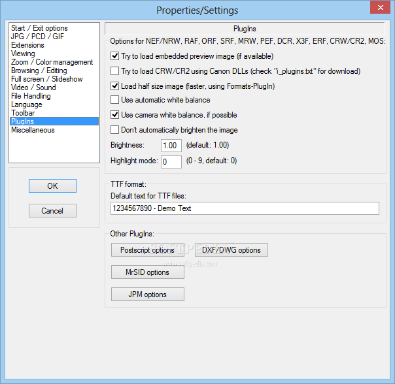This screenshot has height=384, width=395.
Task: Click the Brightness value field
Action: (171, 146)
